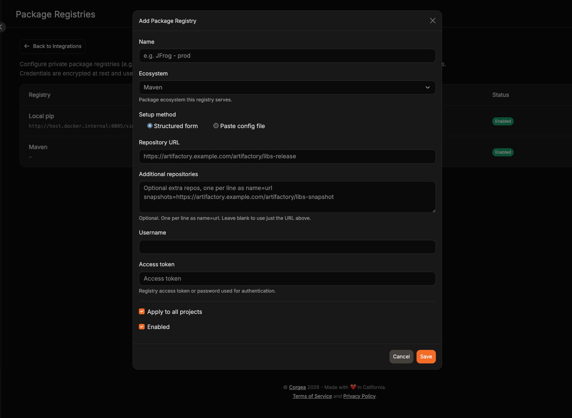Click Enabled badge in Local pip row
The height and width of the screenshot is (418, 572).
503,121
